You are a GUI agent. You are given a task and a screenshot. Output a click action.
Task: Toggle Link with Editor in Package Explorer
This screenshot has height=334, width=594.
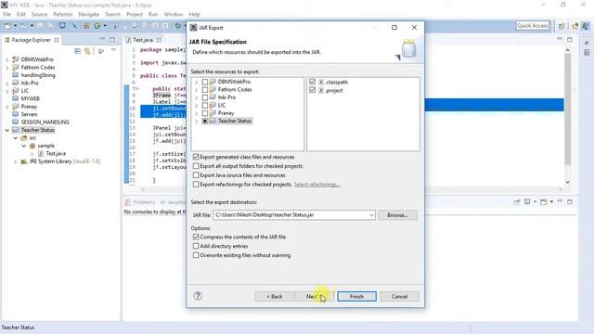click(x=87, y=51)
